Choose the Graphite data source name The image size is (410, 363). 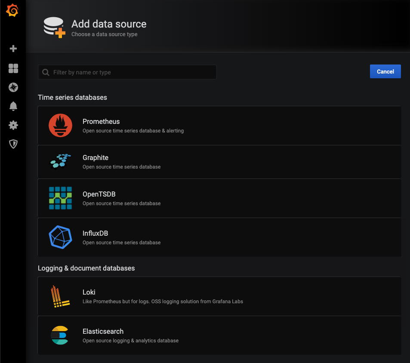(96, 157)
